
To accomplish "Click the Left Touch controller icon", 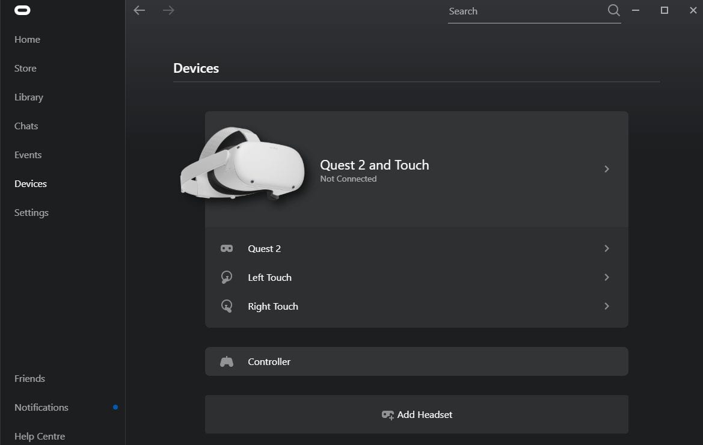I will pos(227,277).
